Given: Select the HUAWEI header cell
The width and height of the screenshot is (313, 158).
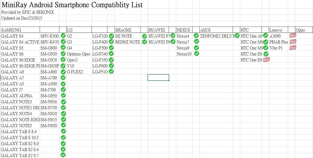Looking at the screenshot, I should (x=158, y=30).
